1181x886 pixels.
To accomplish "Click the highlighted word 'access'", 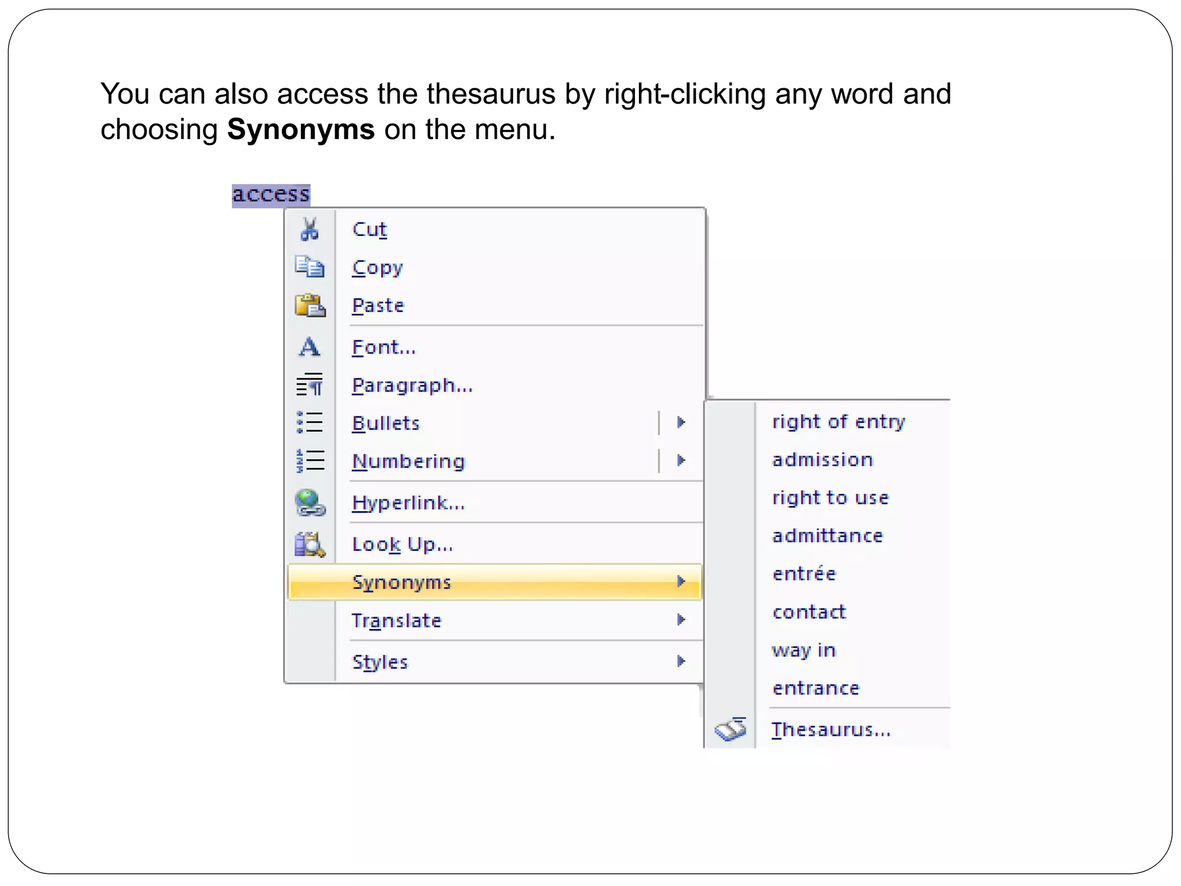I will point(271,195).
